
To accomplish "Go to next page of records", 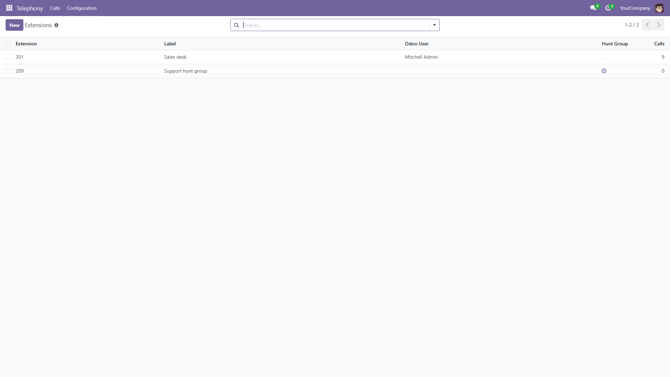I will (659, 25).
